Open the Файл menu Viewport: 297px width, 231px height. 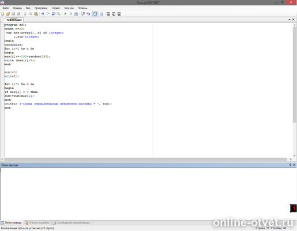6,8
